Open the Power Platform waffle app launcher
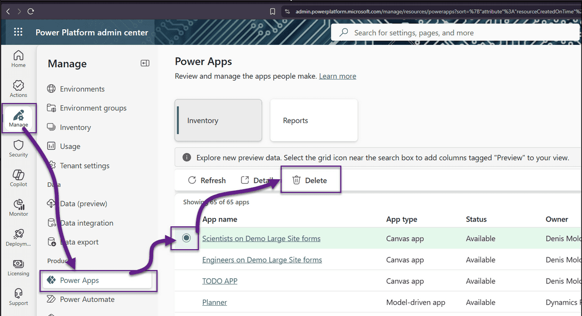Viewport: 582px width, 316px height. (x=18, y=32)
